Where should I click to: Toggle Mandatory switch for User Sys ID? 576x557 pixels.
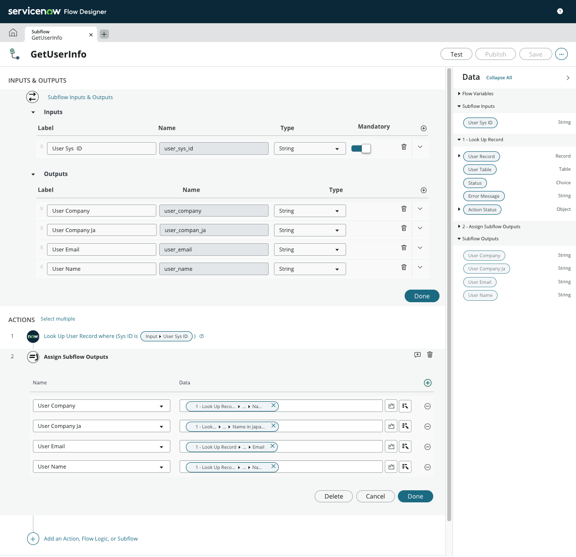tap(361, 148)
